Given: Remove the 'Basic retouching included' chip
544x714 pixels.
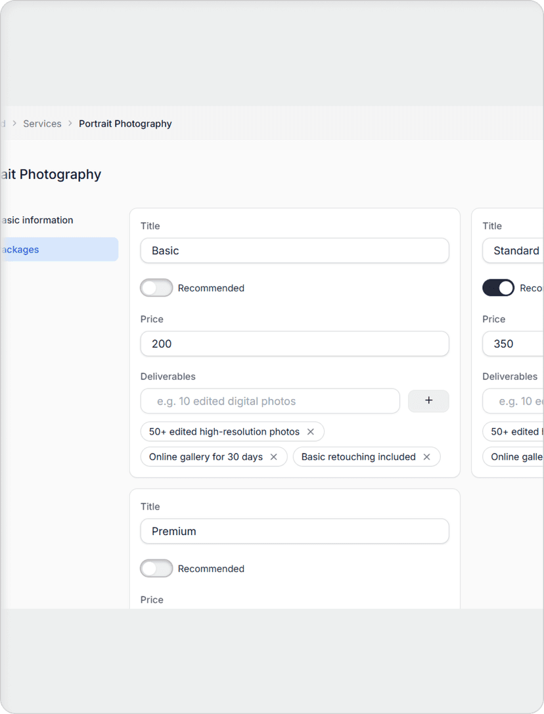Looking at the screenshot, I should tap(426, 456).
